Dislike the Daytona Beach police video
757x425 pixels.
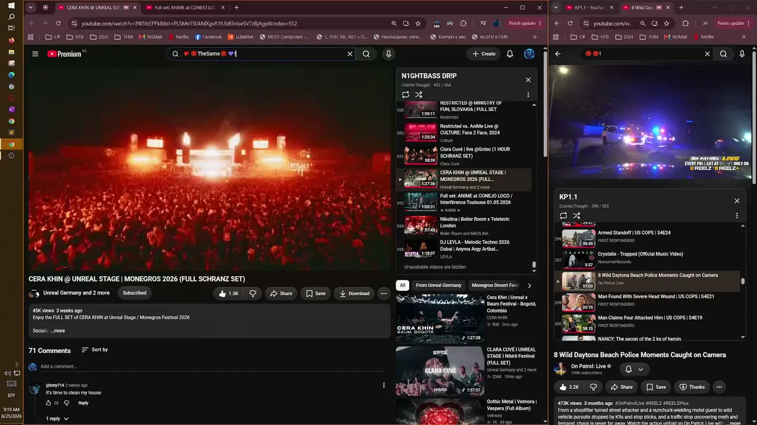pyautogui.click(x=593, y=387)
